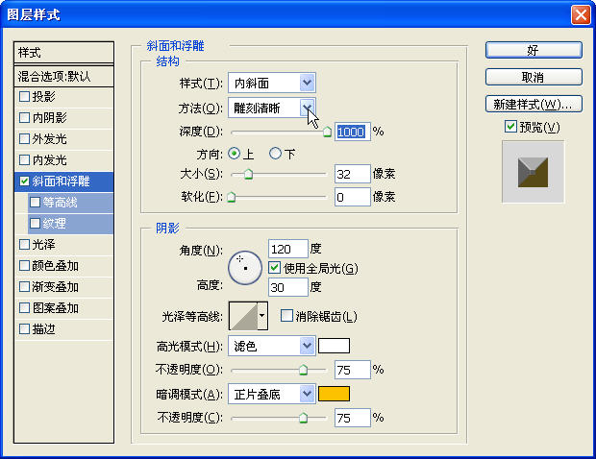This screenshot has height=459, width=596.
Task: Enable the 内阴影 inner shadow checkbox
Action: click(24, 118)
